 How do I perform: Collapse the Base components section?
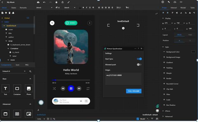pyautogui.click(x=30, y=79)
